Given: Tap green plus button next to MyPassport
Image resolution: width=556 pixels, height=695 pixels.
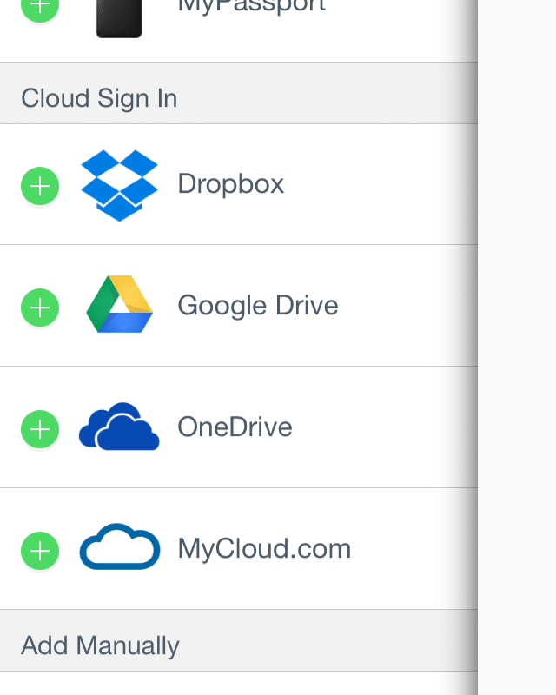Looking at the screenshot, I should [40, 9].
